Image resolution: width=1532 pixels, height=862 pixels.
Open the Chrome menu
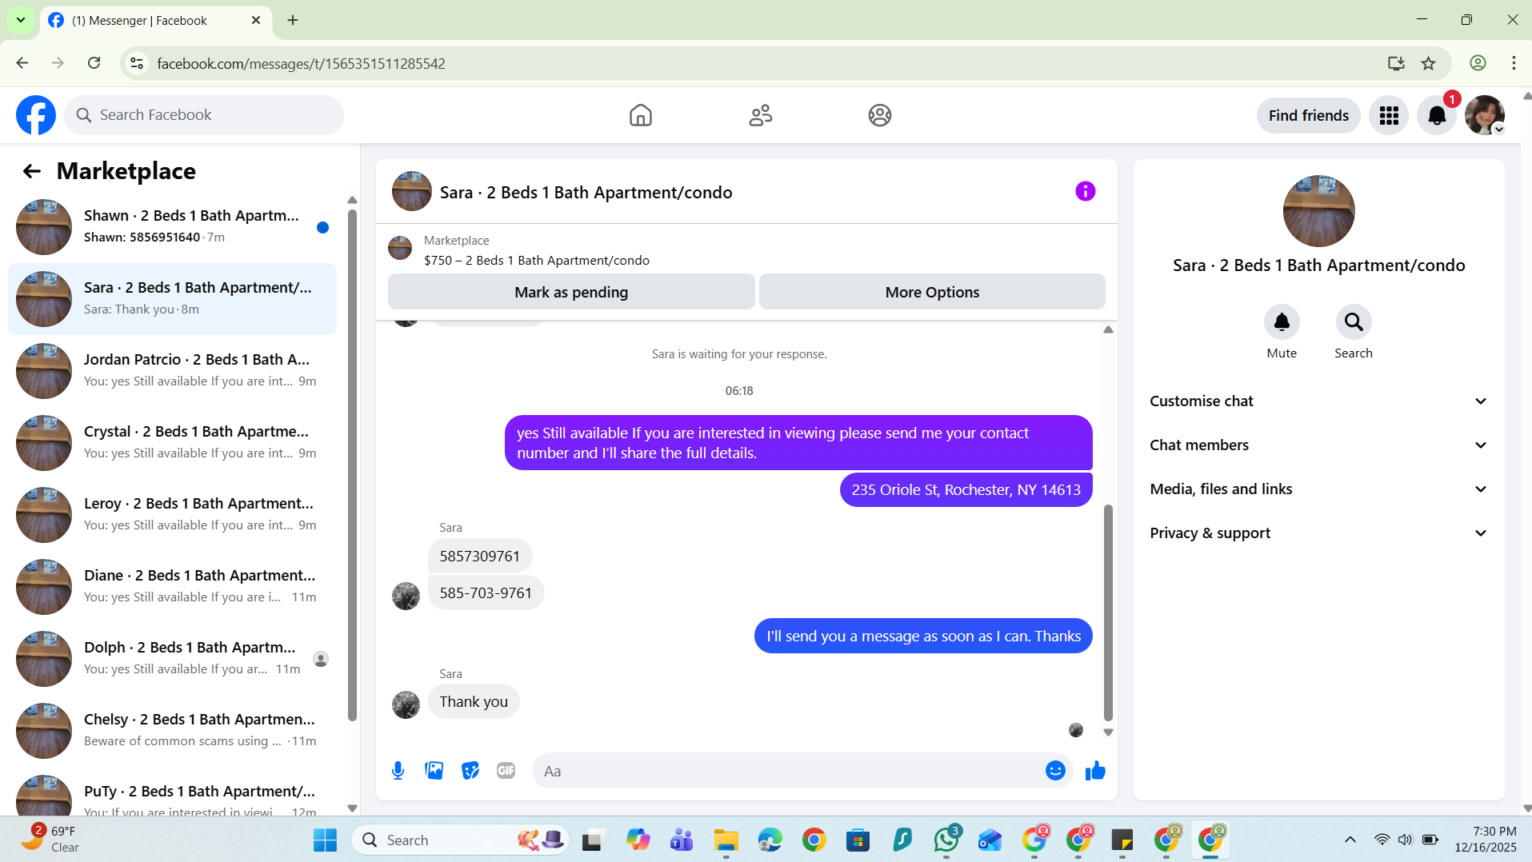(x=1514, y=63)
